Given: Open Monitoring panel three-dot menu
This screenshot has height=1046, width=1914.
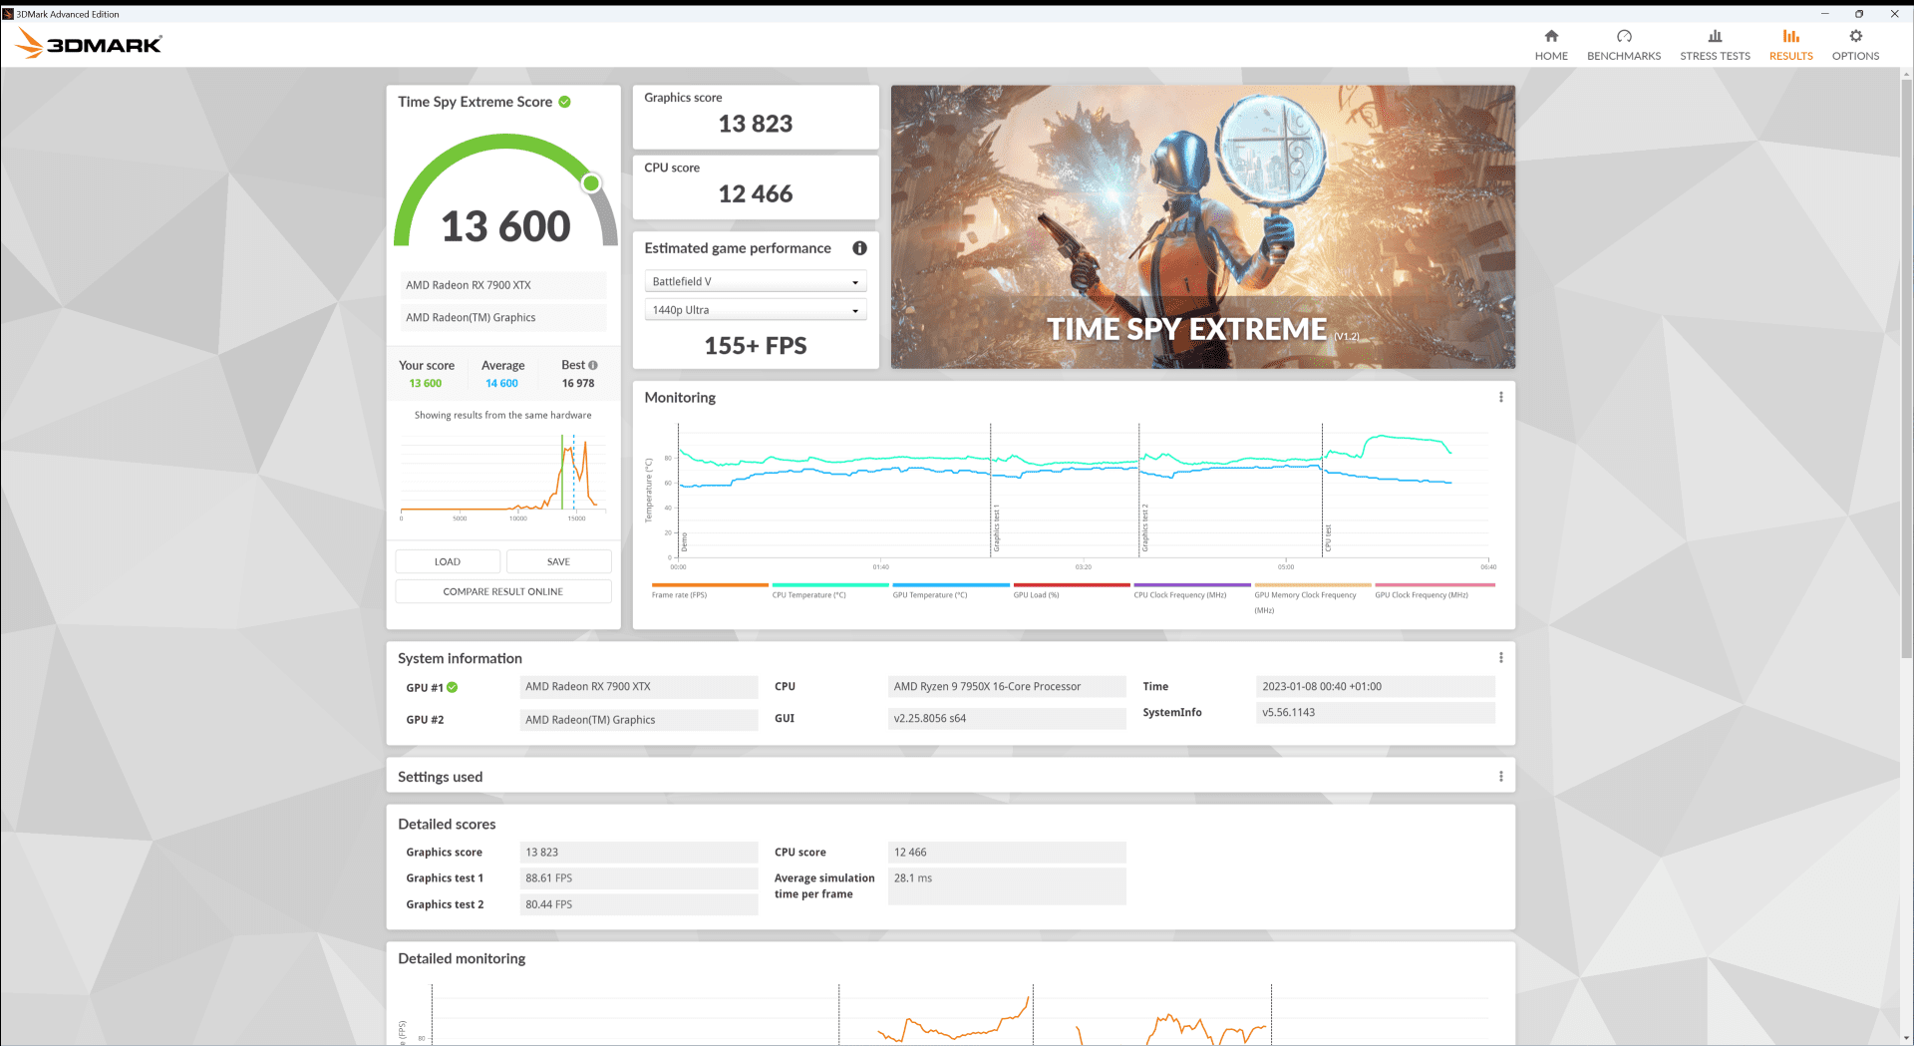Looking at the screenshot, I should point(1500,397).
